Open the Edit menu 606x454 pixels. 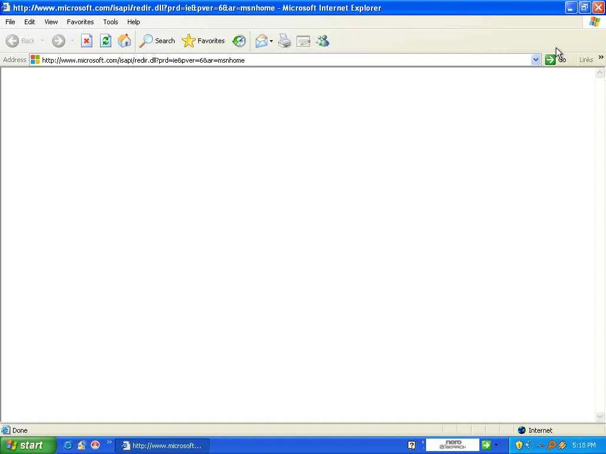30,22
